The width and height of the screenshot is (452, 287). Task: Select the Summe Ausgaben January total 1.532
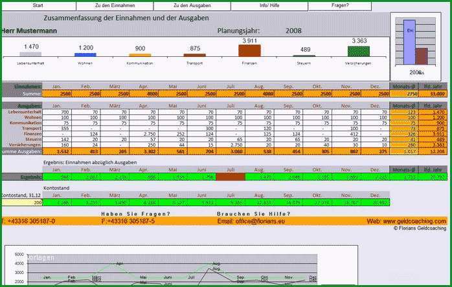point(57,151)
